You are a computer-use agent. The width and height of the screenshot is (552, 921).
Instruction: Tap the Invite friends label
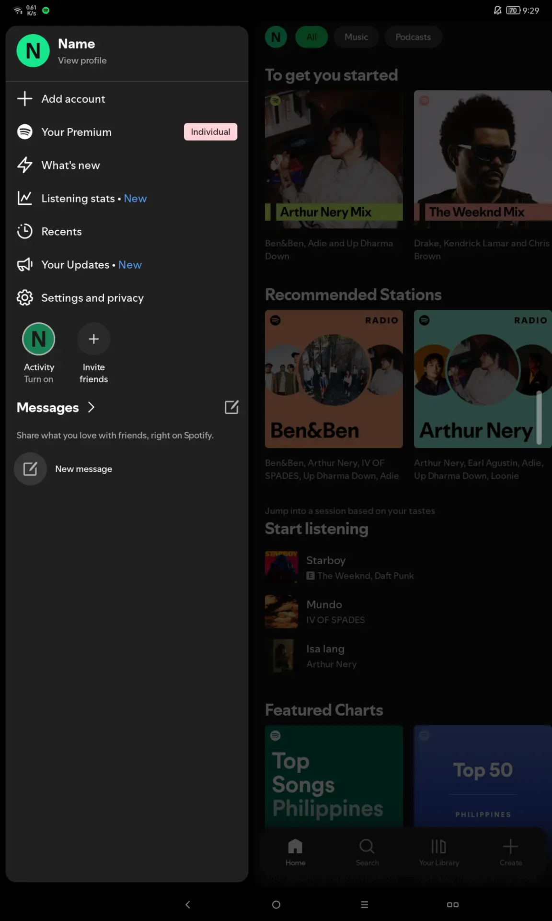[x=94, y=373]
